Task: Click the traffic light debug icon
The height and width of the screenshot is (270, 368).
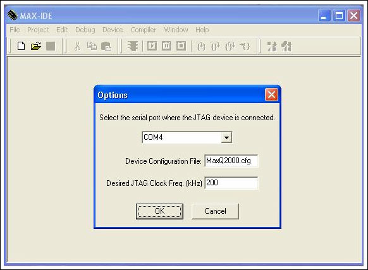Action: [x=133, y=46]
